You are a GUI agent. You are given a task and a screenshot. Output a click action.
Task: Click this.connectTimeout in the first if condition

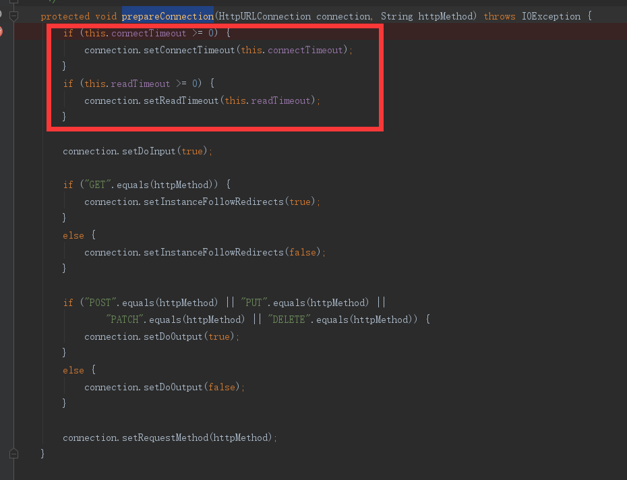pyautogui.click(x=135, y=33)
